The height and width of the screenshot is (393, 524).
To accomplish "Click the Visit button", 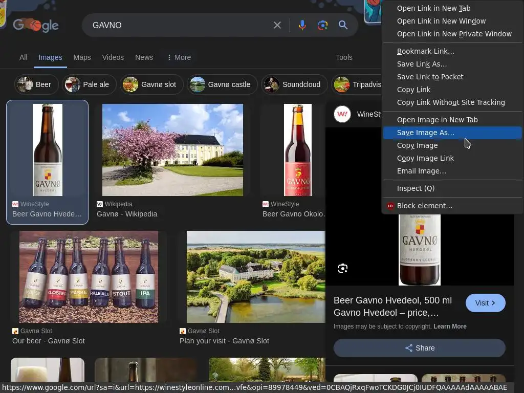I will pyautogui.click(x=485, y=303).
